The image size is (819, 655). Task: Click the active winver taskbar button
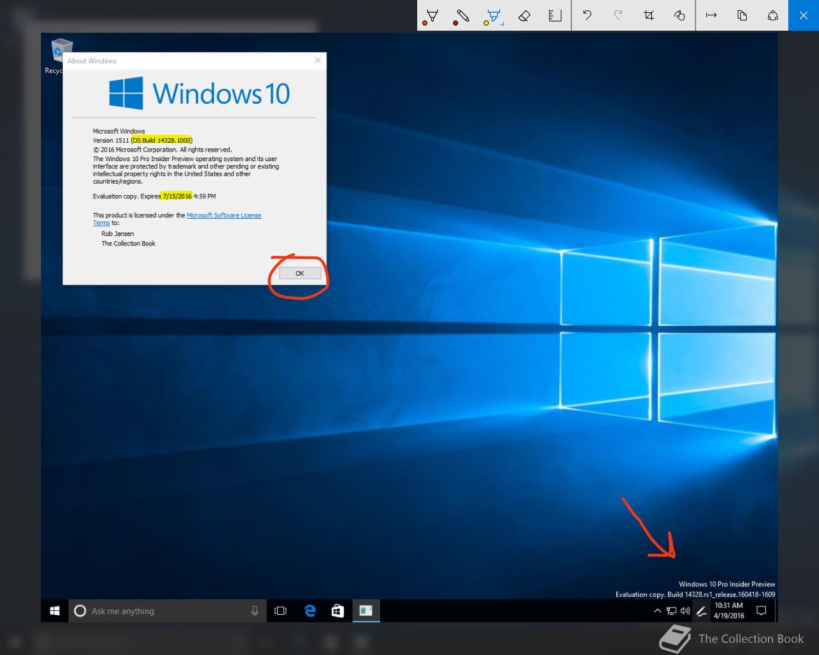tap(366, 611)
